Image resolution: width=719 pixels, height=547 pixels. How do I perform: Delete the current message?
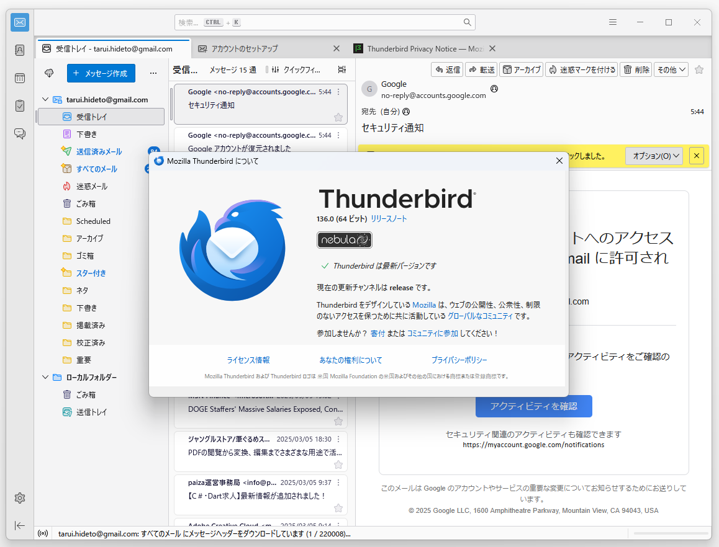click(635, 69)
